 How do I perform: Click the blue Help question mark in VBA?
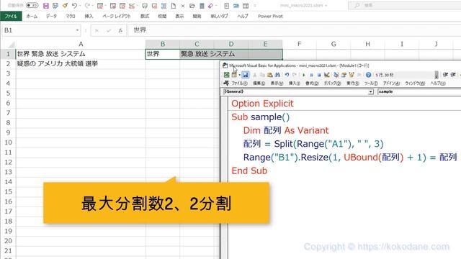pos(368,75)
